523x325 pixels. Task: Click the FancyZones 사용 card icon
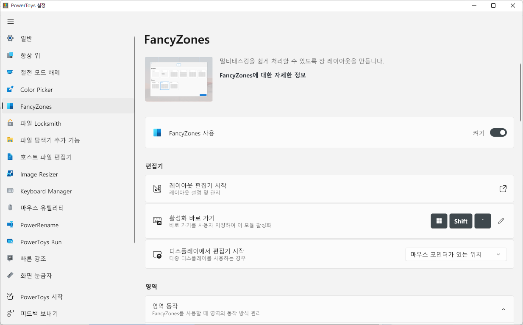[x=157, y=133]
